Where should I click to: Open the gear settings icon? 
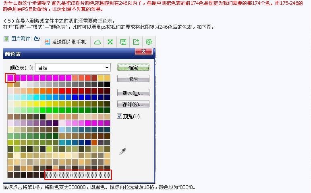[149, 42]
